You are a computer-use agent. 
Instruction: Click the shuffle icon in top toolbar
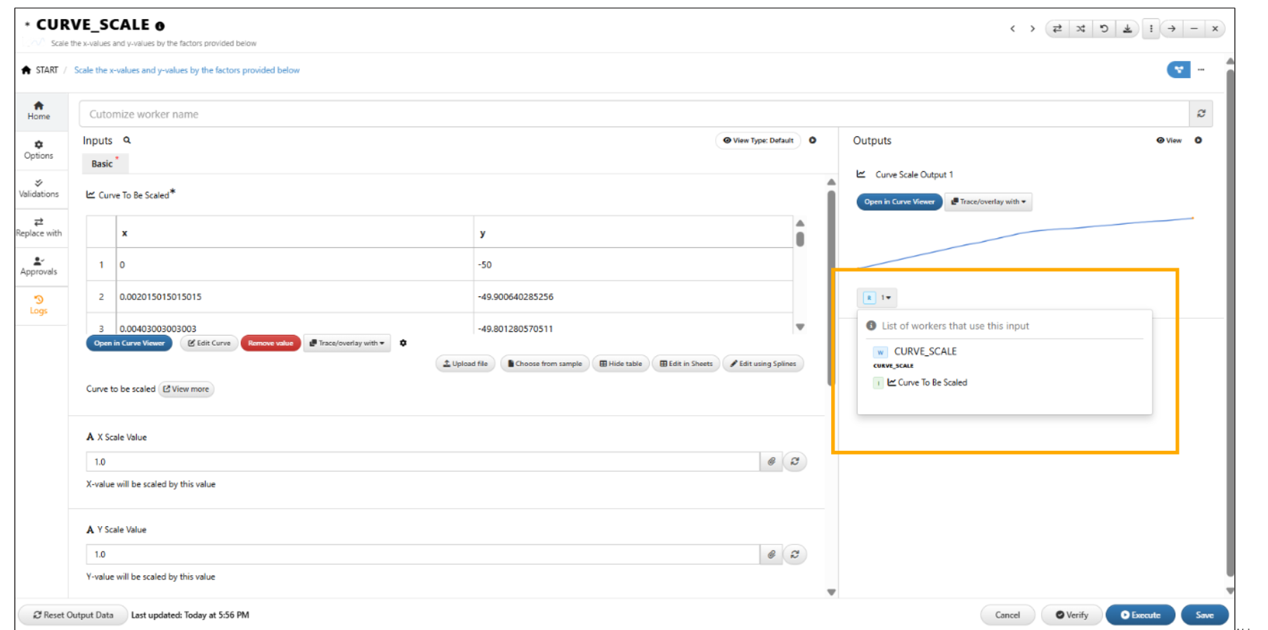tap(1080, 29)
